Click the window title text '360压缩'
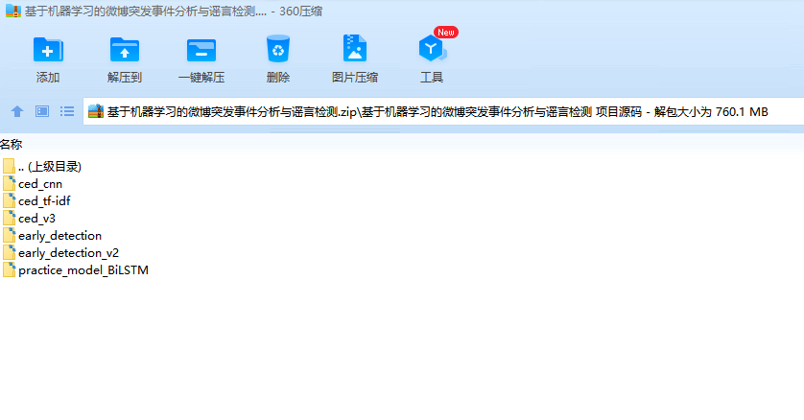This screenshot has height=420, width=804. pos(300,12)
